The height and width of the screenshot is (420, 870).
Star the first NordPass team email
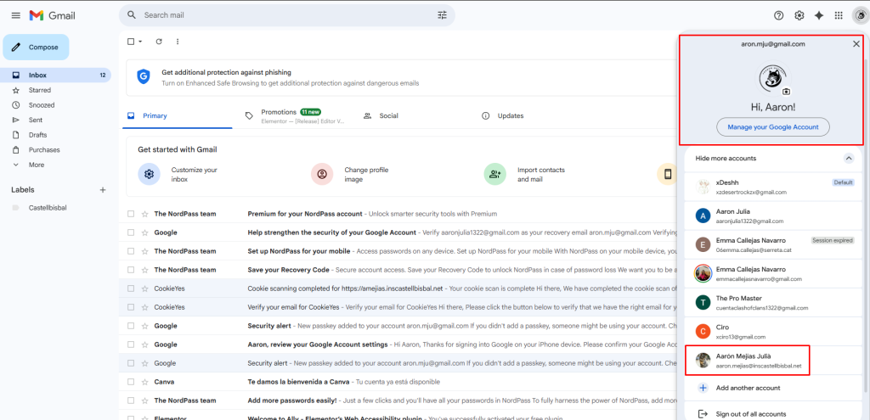pyautogui.click(x=145, y=214)
